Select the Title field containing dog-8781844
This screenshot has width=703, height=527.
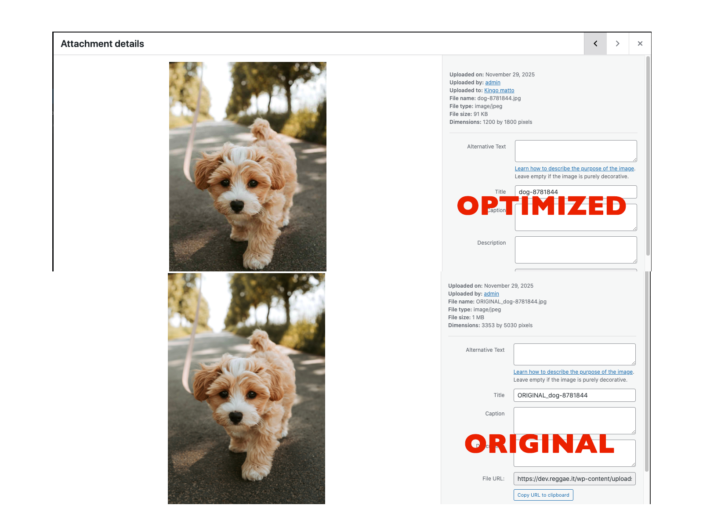pos(576,191)
